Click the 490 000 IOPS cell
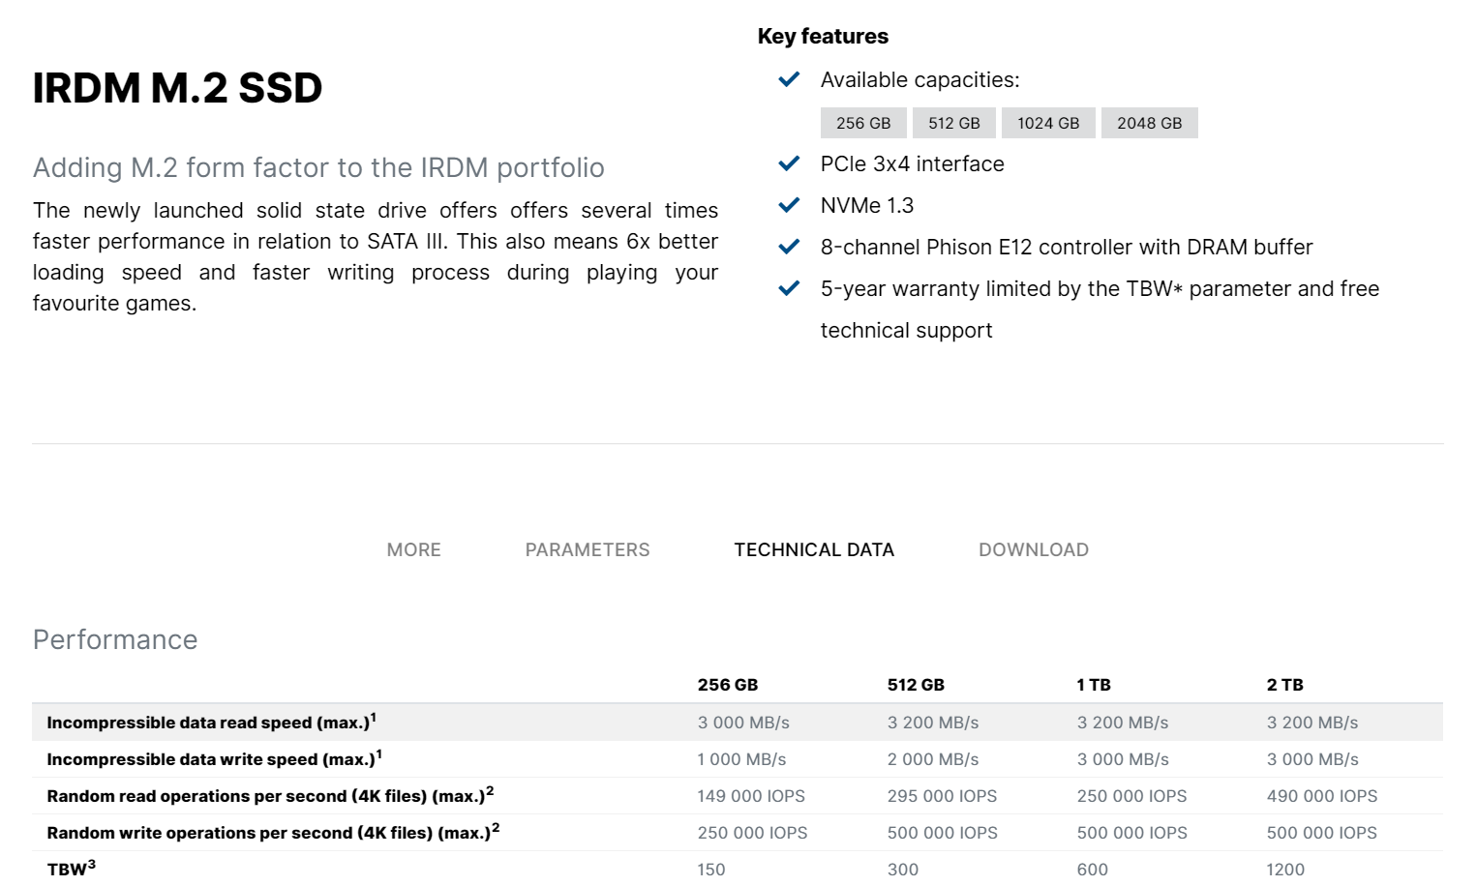 tap(1322, 796)
